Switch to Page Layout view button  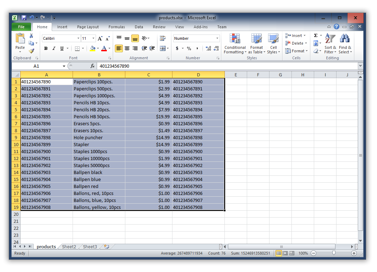pos(285,253)
